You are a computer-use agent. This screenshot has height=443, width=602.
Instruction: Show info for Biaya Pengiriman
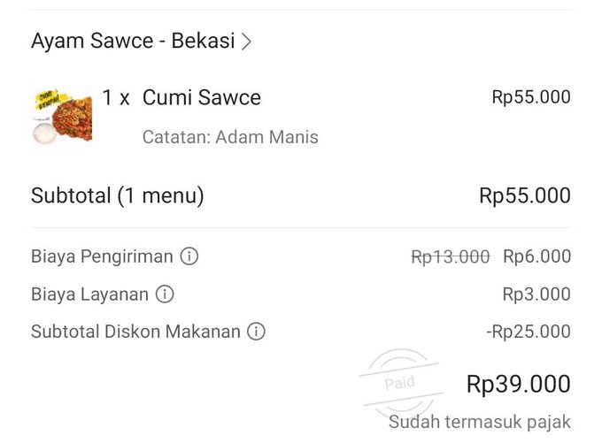[x=189, y=256]
